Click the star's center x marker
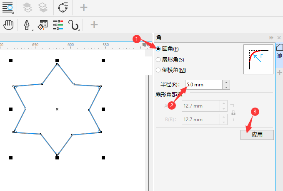The width and height of the screenshot is (283, 191). pyautogui.click(x=57, y=109)
